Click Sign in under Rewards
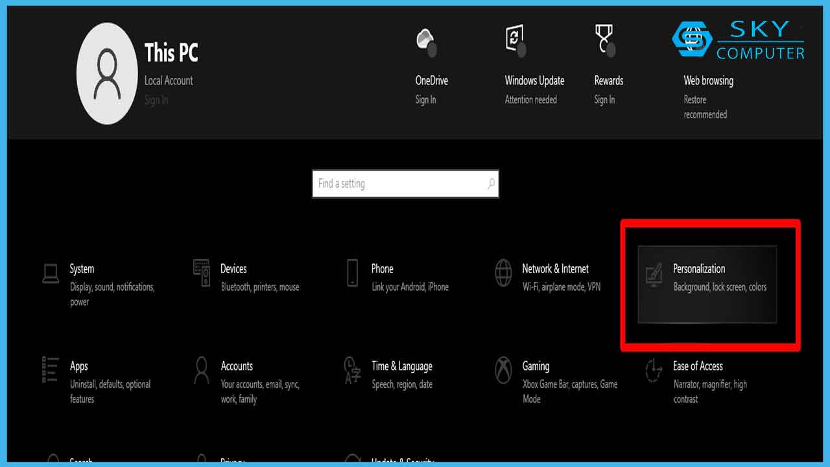 [604, 100]
